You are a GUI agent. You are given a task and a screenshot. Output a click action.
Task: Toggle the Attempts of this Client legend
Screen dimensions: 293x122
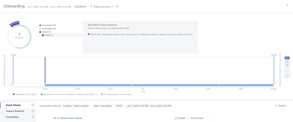coord(25,94)
